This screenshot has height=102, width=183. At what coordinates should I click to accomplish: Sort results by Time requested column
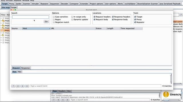click(131, 28)
